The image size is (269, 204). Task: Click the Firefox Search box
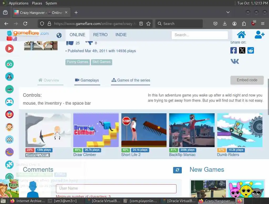179,24
